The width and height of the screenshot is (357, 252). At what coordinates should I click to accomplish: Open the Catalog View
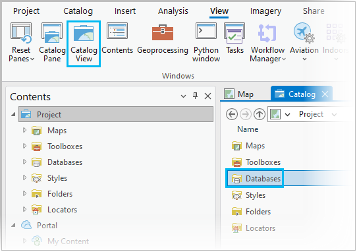84,44
